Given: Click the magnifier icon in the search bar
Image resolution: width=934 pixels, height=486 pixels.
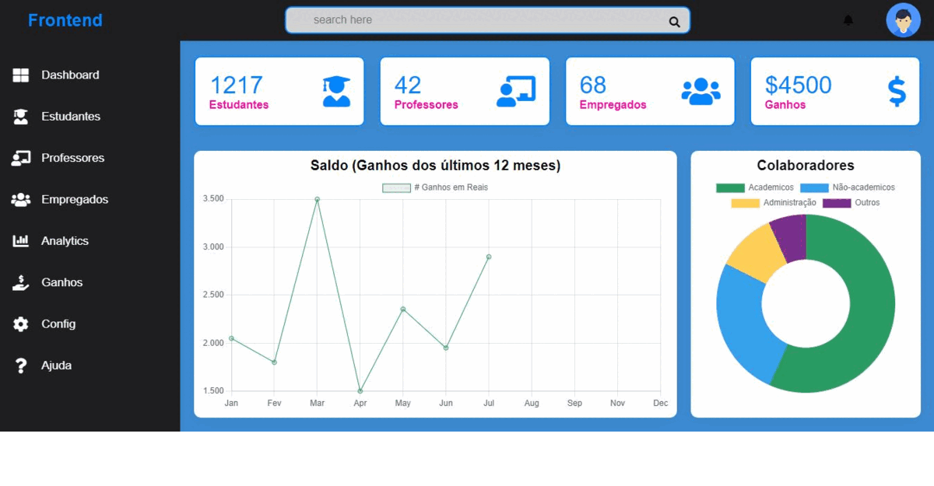Looking at the screenshot, I should coord(672,22).
